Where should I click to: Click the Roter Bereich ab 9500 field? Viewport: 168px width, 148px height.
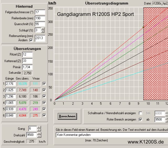point(160,119)
